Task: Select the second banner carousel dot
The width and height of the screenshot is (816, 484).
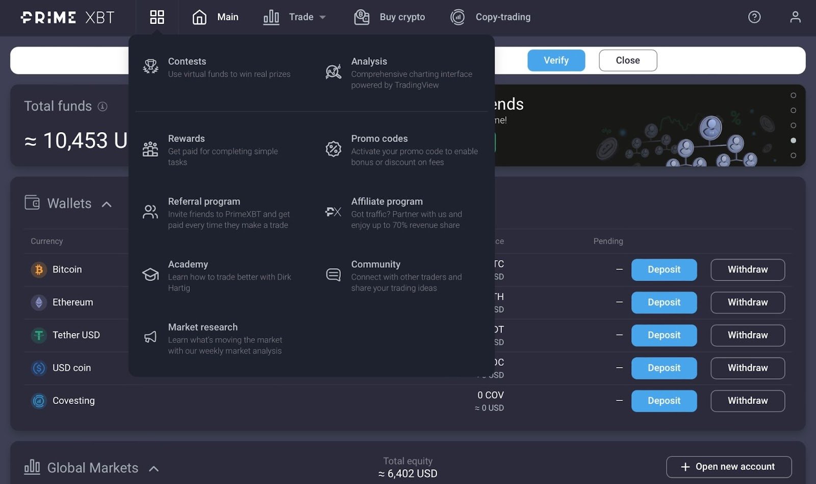Action: tap(793, 110)
